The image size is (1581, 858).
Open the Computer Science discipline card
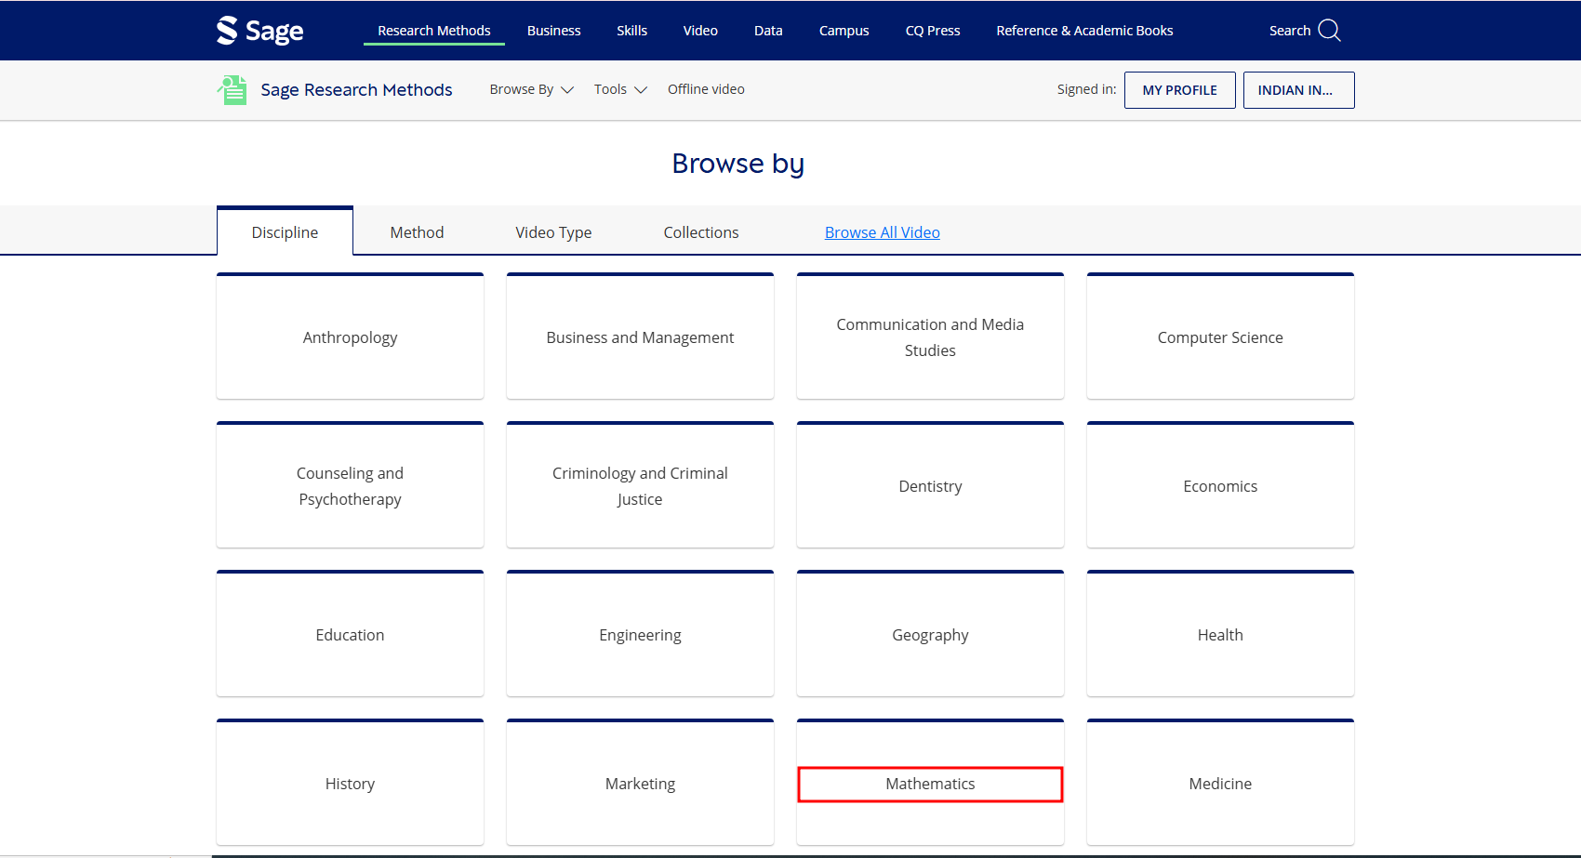[1219, 337]
